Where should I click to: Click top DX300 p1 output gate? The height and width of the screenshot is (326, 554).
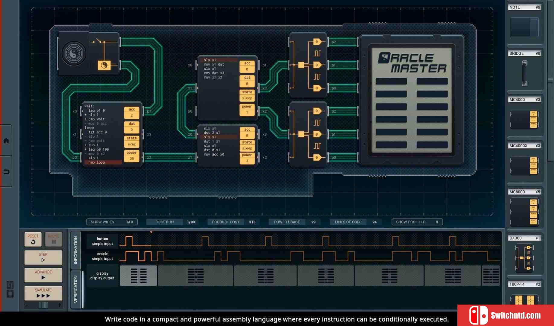pyautogui.click(x=317, y=65)
